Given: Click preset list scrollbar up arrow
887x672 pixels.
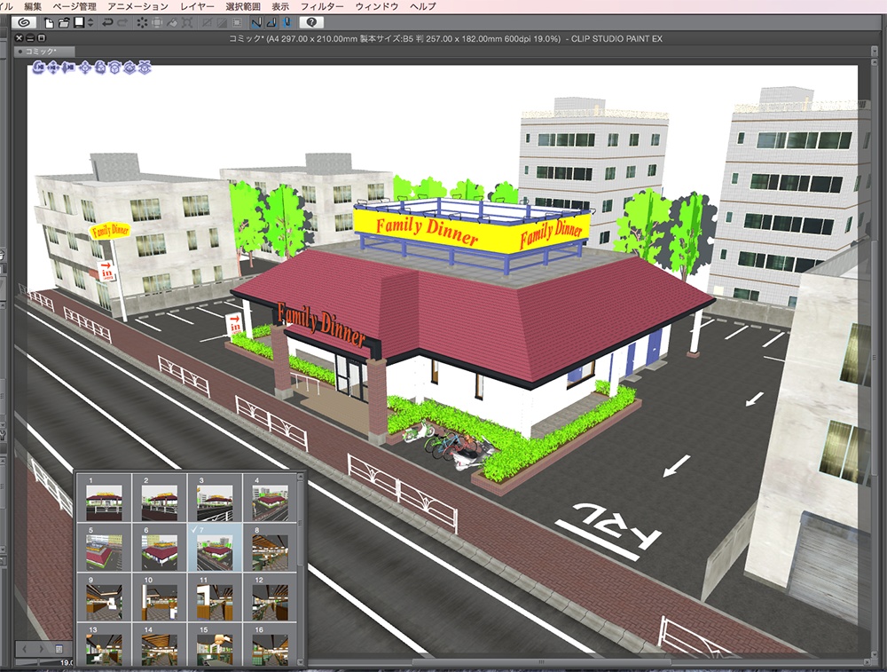Looking at the screenshot, I should [301, 478].
